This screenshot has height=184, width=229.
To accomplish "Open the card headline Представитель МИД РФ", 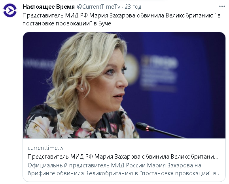I will point(123,157).
